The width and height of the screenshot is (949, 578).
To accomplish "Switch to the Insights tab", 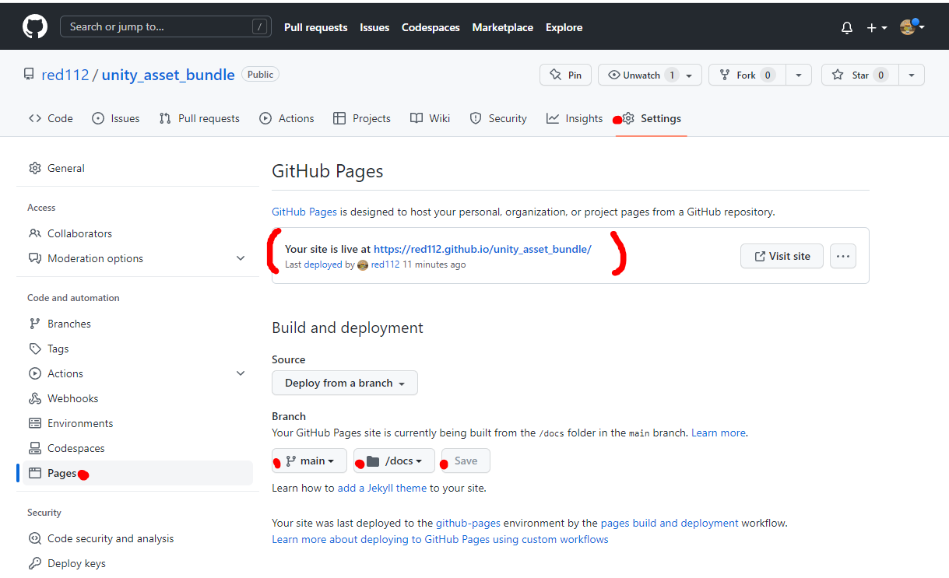I will 575,118.
